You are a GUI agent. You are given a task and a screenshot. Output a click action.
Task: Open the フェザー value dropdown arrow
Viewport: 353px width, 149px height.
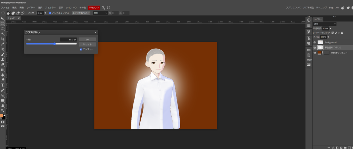(x=45, y=13)
